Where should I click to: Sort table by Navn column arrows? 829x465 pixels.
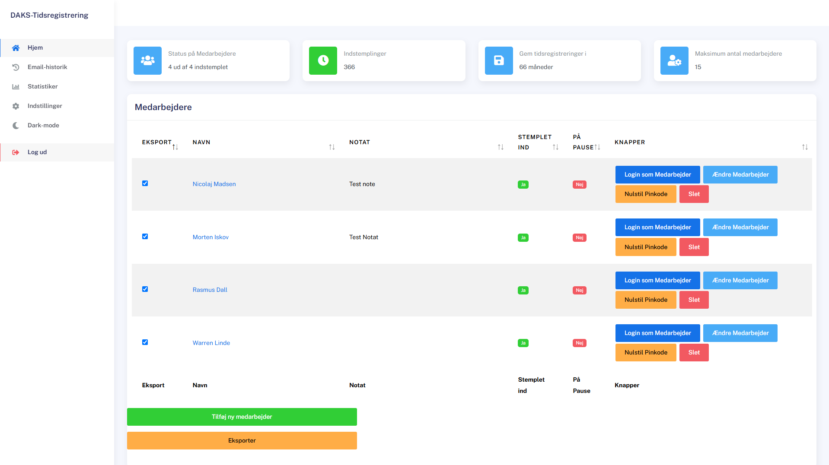click(x=332, y=147)
